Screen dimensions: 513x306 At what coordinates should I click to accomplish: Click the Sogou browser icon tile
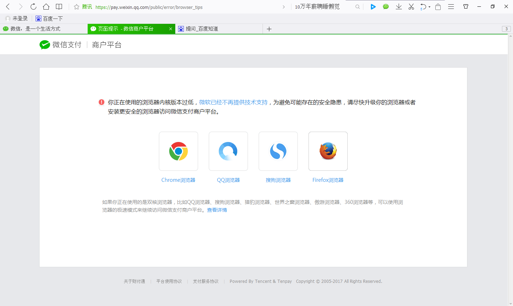pyautogui.click(x=278, y=151)
